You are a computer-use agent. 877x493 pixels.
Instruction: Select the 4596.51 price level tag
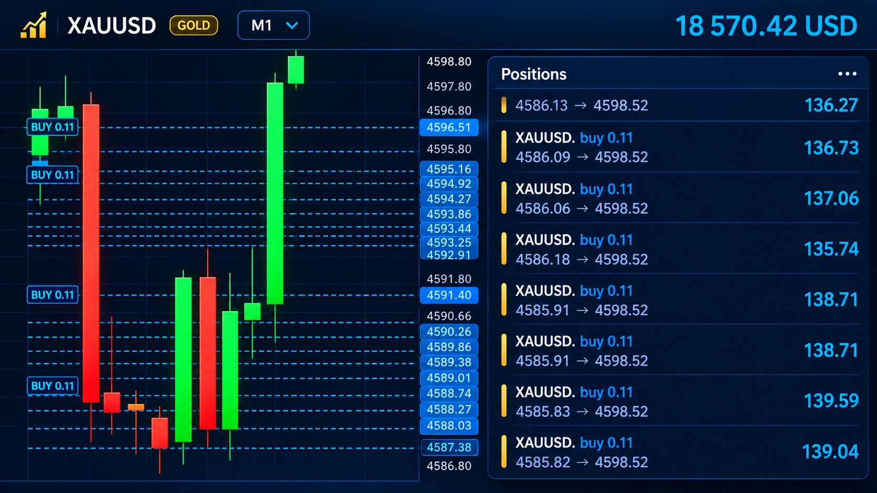point(449,127)
